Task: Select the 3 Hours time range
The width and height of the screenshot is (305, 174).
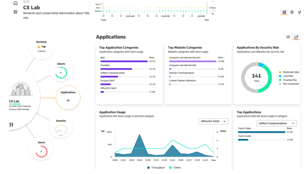Action: click(213, 7)
